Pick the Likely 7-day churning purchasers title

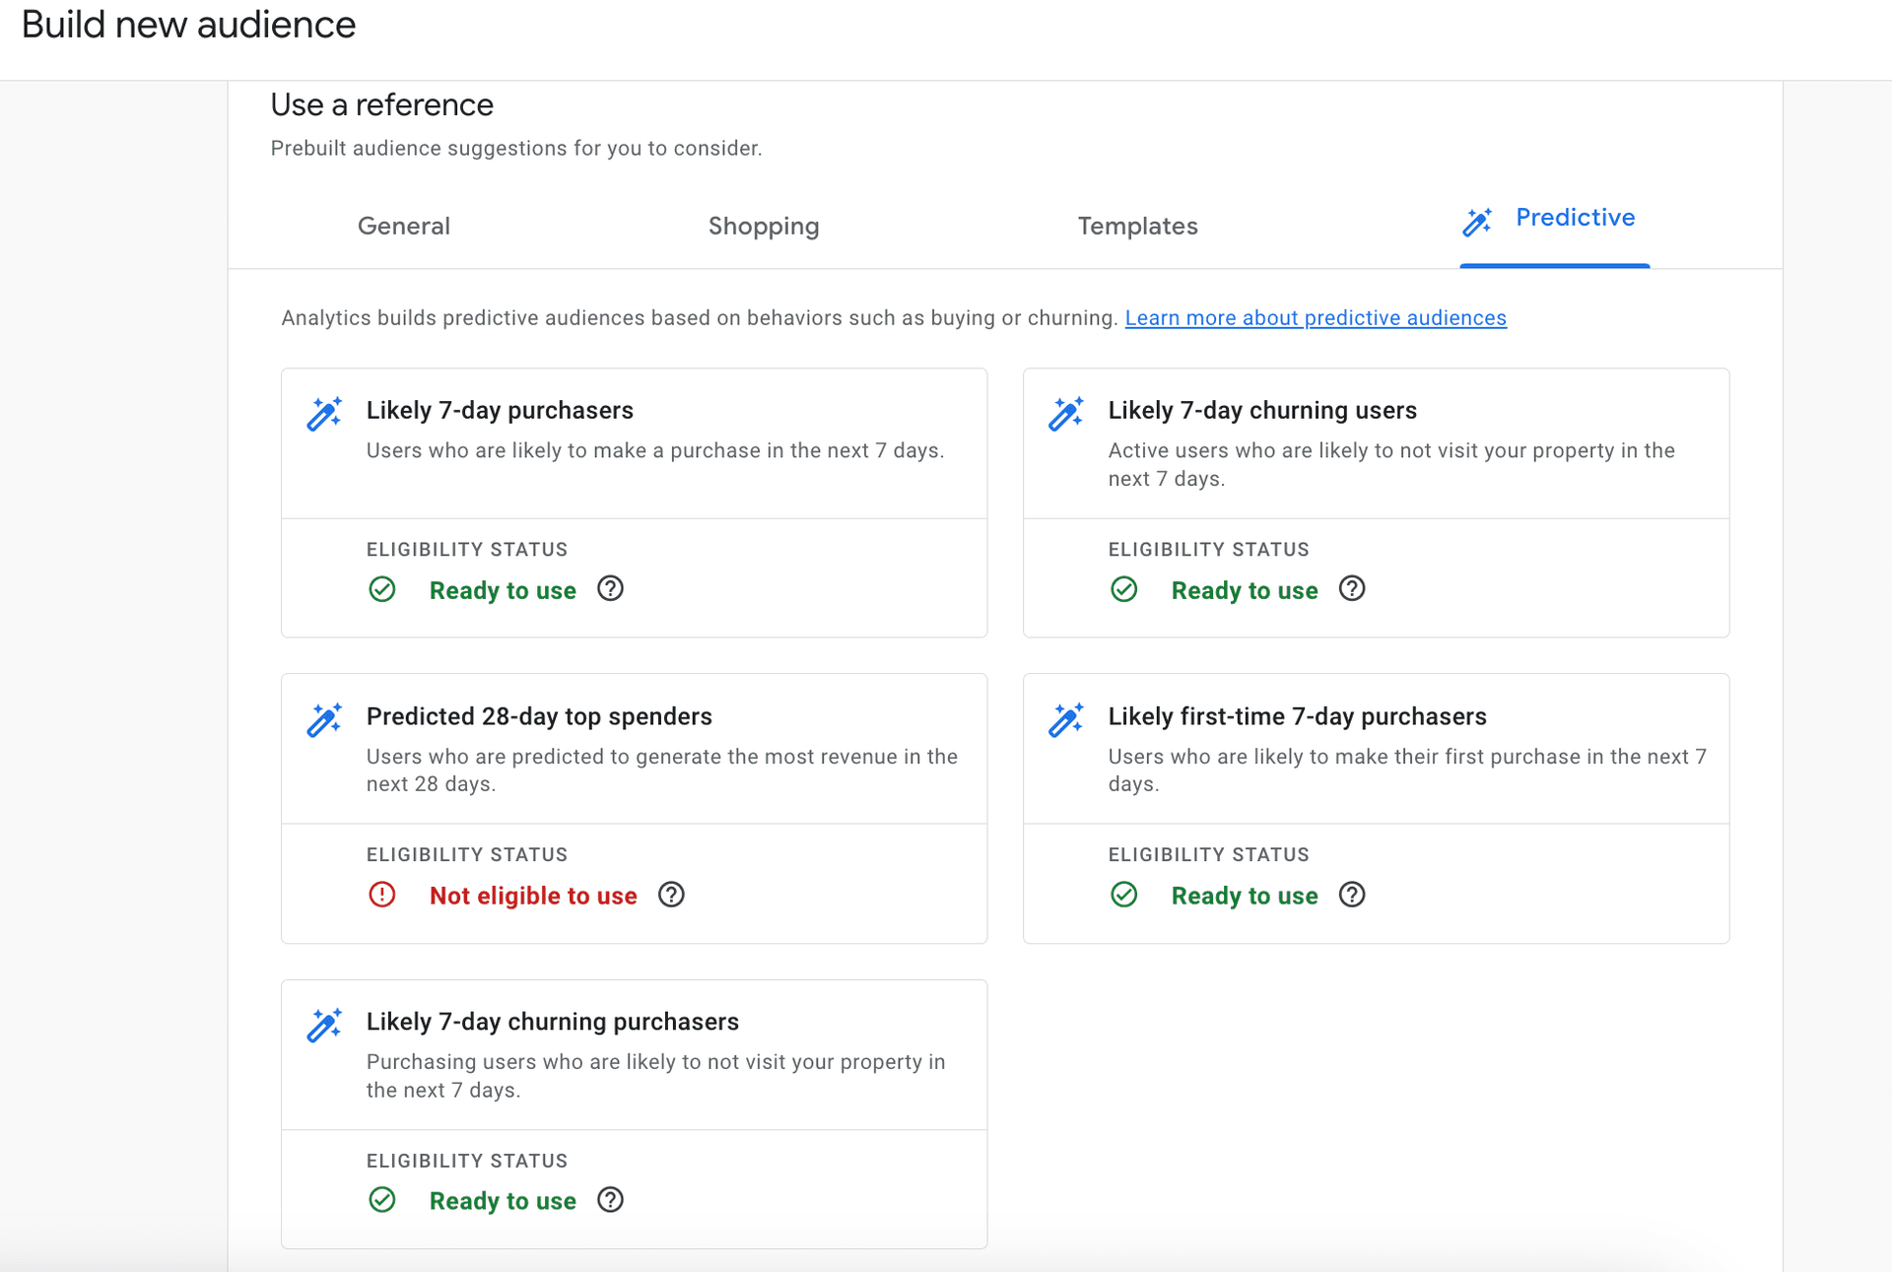pyautogui.click(x=552, y=1022)
